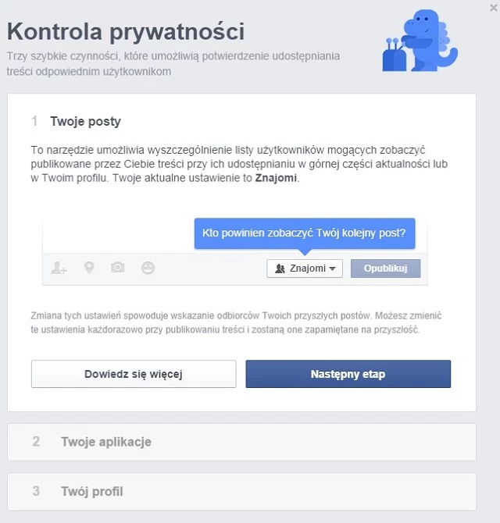Proceed with Następny etap button
Viewport: 500px width, 523px height.
pyautogui.click(x=348, y=374)
